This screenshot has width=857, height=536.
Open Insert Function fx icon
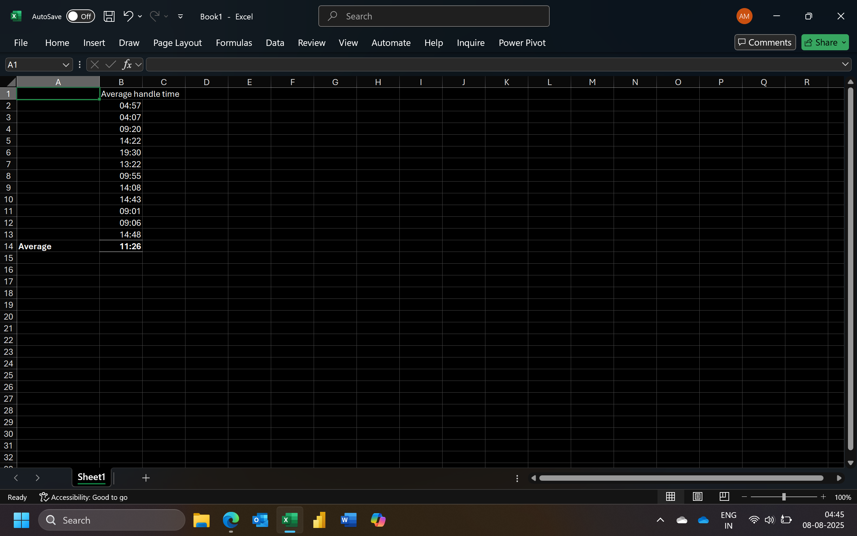pyautogui.click(x=127, y=65)
